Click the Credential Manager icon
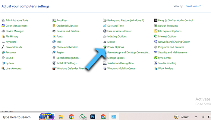Image resolution: width=211 pixels, height=120 pixels. (x=54, y=26)
